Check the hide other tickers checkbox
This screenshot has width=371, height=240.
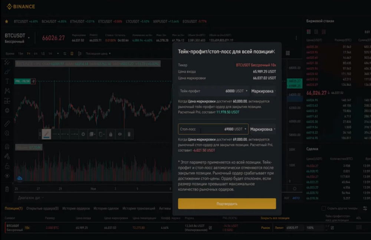[324, 209]
